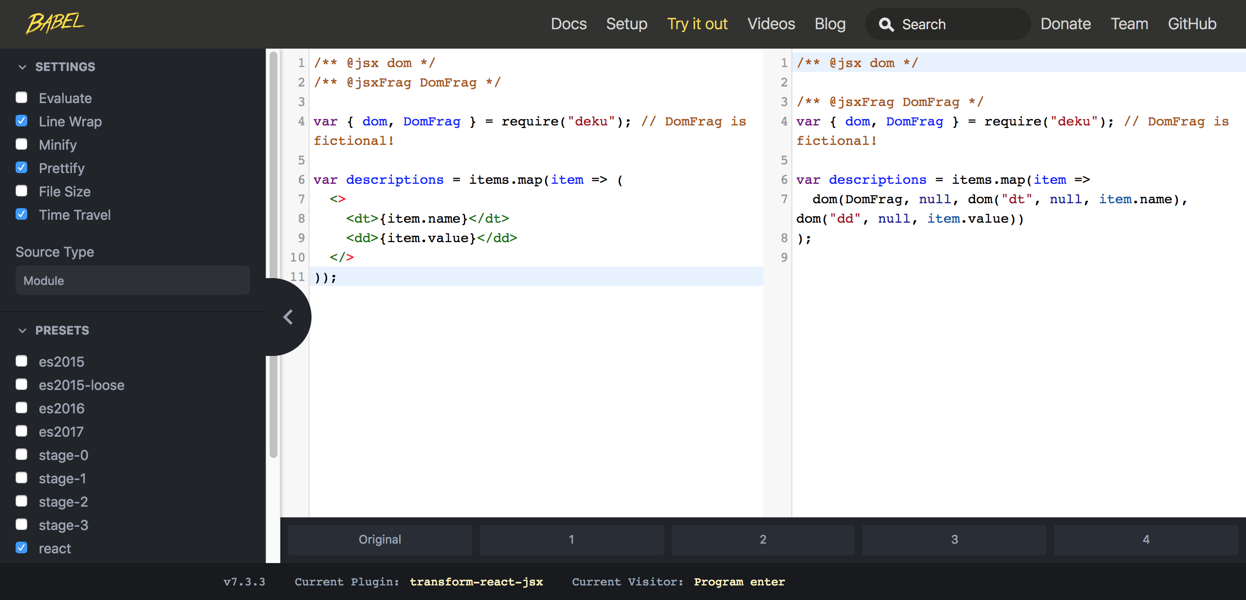This screenshot has height=600, width=1246.
Task: Disable Line Wrap
Action: tap(21, 121)
